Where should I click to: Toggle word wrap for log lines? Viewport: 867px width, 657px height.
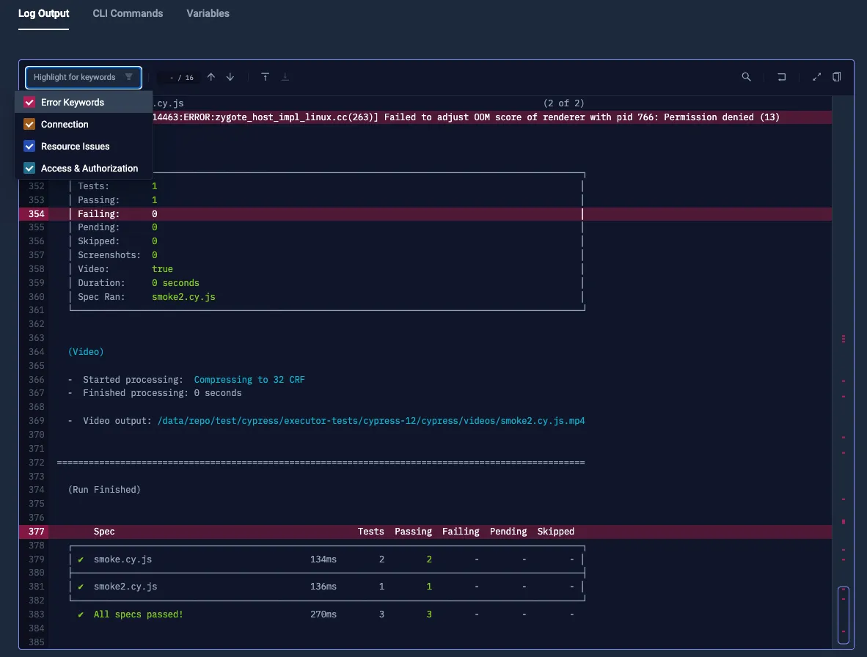(x=781, y=77)
